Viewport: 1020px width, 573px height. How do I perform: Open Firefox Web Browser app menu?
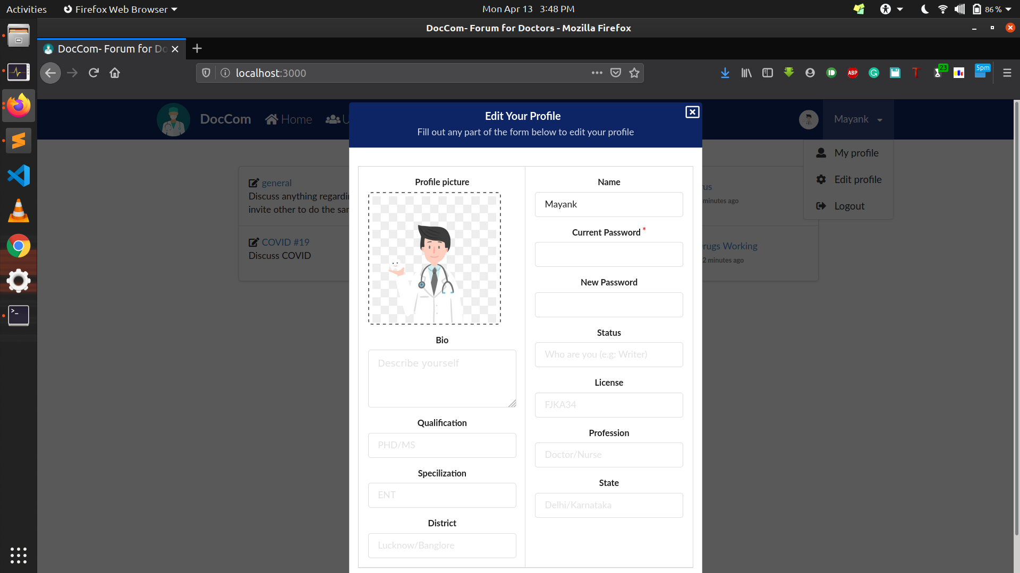(121, 9)
